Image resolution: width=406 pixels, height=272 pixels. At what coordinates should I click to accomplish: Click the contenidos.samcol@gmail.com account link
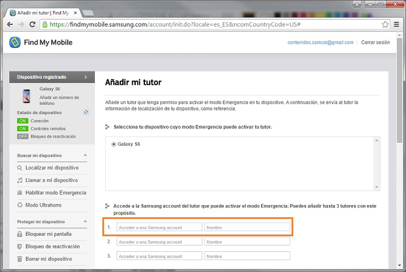click(x=320, y=42)
